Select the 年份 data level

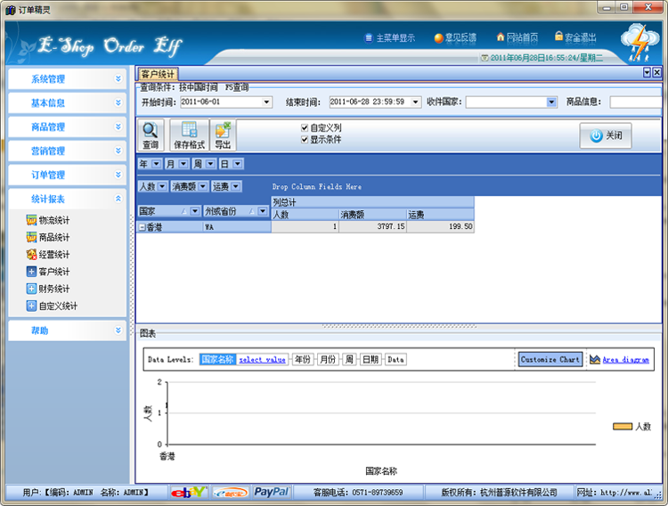pyautogui.click(x=303, y=359)
